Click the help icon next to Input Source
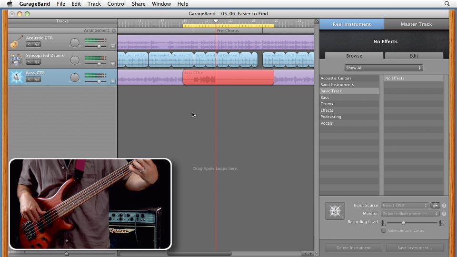This screenshot has width=457, height=257. 444,206
